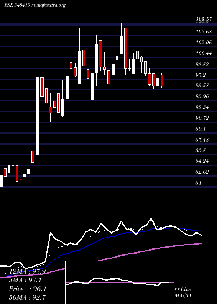Select the last red candlestick on the right
217x304 pixels.
pyautogui.click(x=162, y=80)
